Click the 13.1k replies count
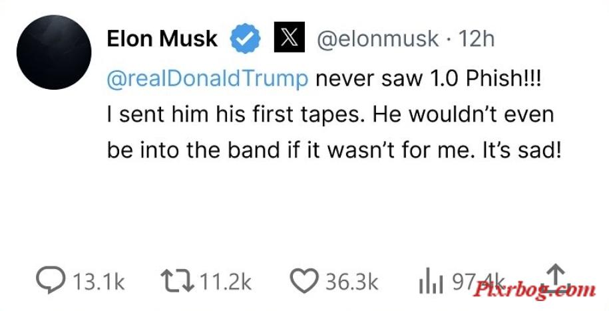 (99, 282)
